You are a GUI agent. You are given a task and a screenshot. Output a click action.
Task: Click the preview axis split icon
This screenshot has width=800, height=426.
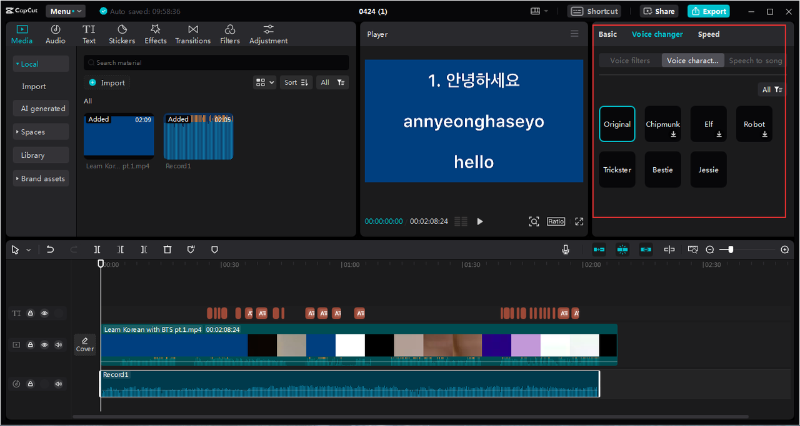click(669, 249)
